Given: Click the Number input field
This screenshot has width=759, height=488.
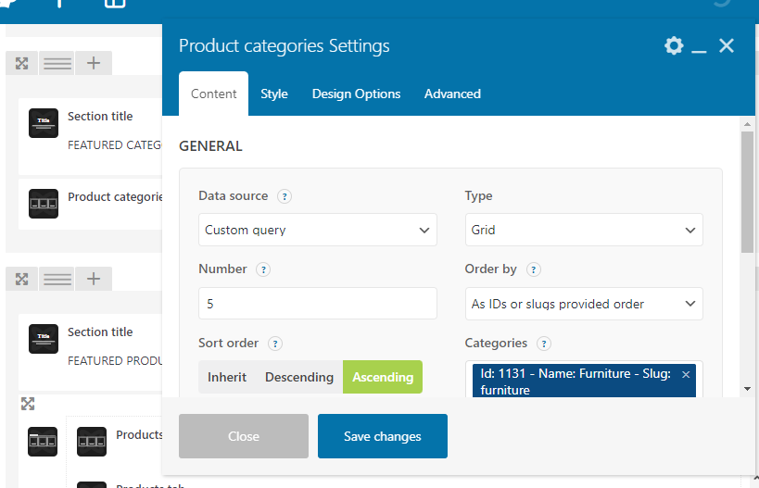Looking at the screenshot, I should (x=318, y=304).
